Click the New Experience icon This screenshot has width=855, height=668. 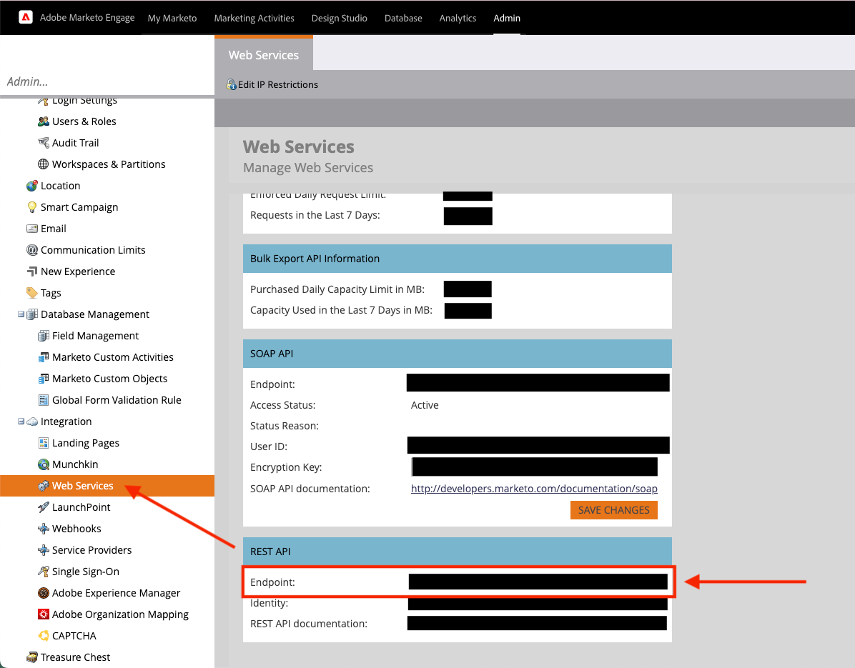click(x=32, y=271)
